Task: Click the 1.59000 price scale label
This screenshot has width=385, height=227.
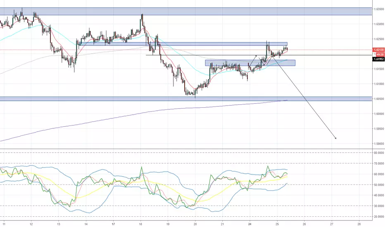Action: (379, 144)
